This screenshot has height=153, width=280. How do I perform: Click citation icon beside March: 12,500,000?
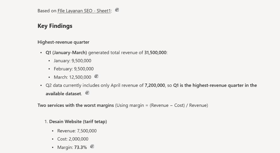point(96,76)
